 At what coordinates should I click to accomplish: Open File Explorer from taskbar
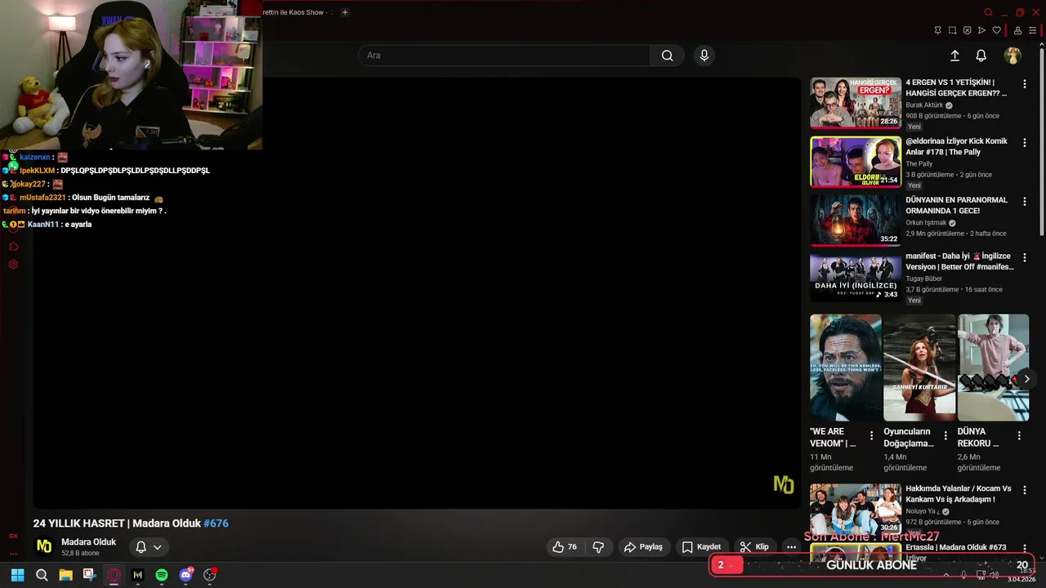tap(65, 575)
